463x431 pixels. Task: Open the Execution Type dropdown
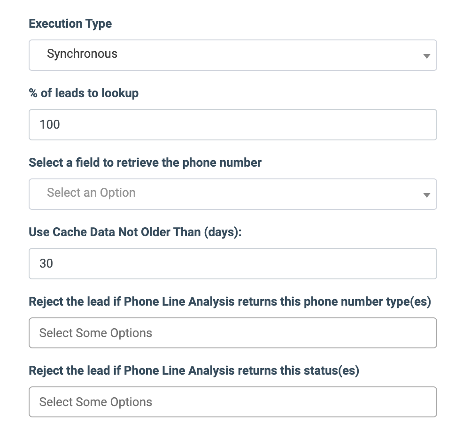[233, 55]
